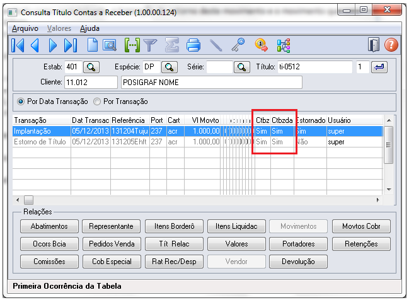This screenshot has height=300, width=409.
Task: Open Itens Liquidac relation
Action: 236,226
